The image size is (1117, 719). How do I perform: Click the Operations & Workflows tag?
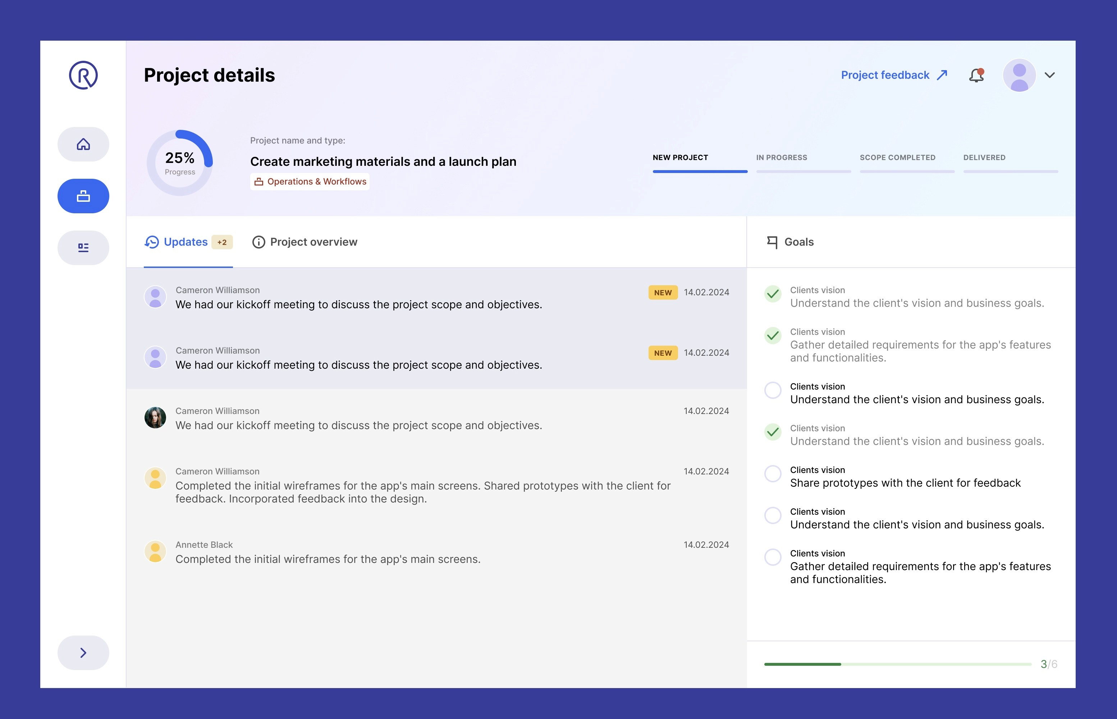pyautogui.click(x=310, y=182)
